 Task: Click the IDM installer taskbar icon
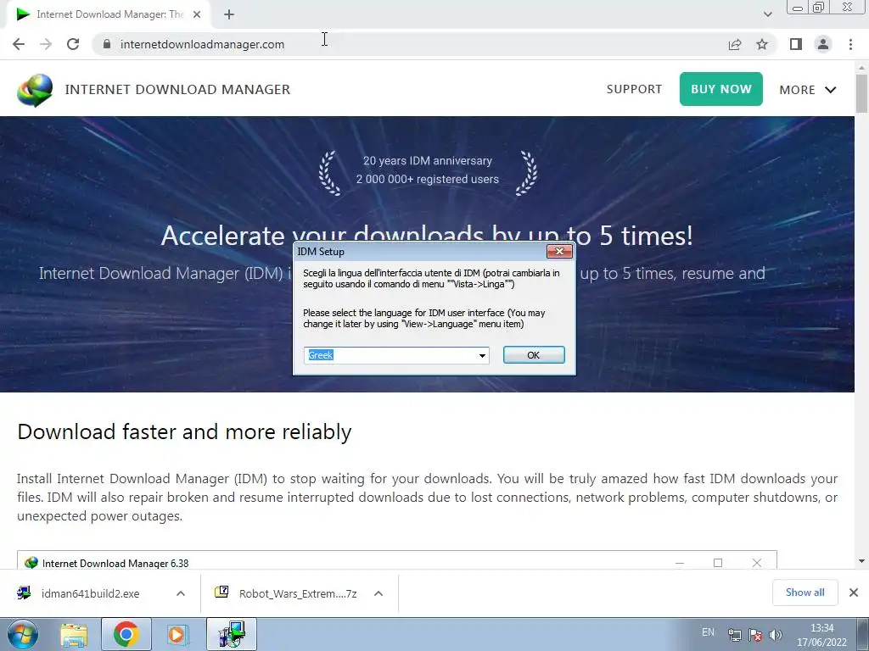click(232, 634)
